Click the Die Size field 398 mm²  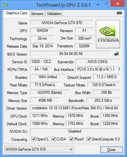coord(84,38)
